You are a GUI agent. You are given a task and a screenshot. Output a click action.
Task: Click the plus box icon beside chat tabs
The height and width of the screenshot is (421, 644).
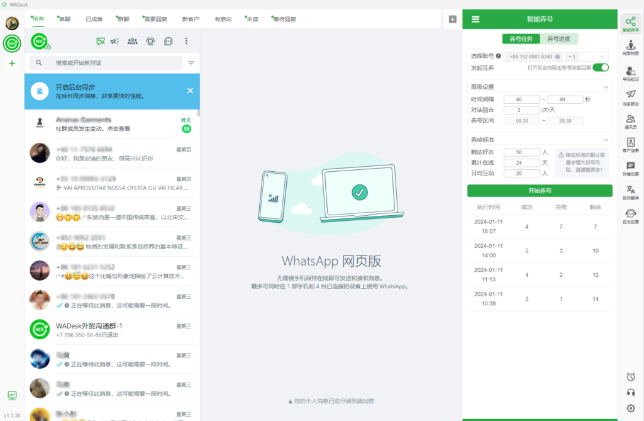pos(453,20)
